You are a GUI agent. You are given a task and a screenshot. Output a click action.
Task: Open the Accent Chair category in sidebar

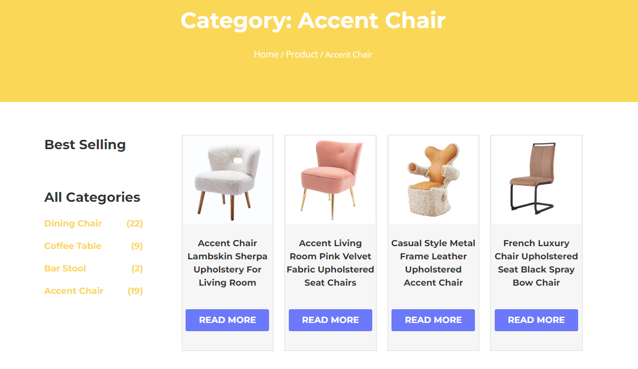tap(74, 291)
